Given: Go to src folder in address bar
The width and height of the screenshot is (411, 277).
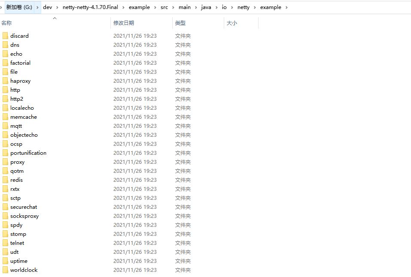Looking at the screenshot, I should tap(164, 7).
